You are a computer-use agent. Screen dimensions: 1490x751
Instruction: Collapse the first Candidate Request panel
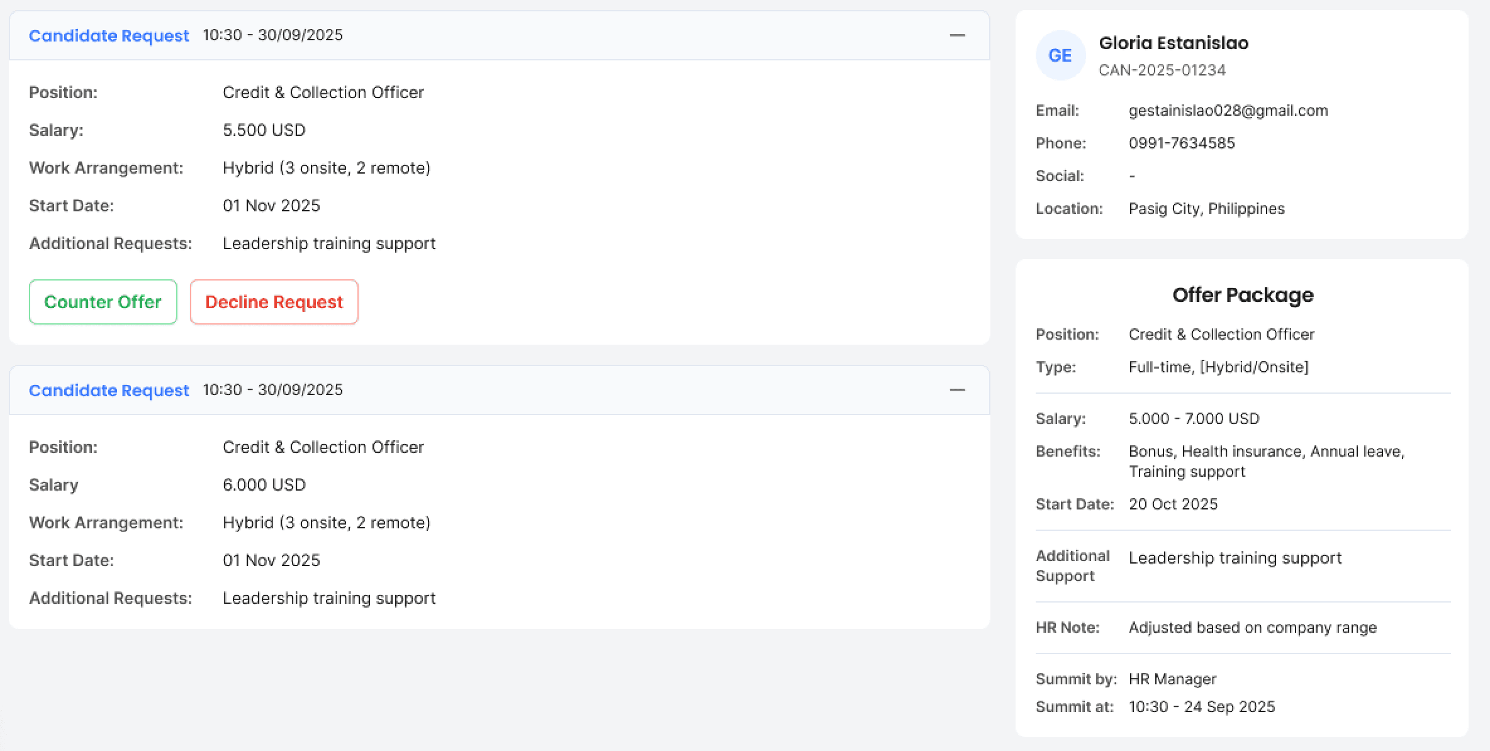(958, 35)
